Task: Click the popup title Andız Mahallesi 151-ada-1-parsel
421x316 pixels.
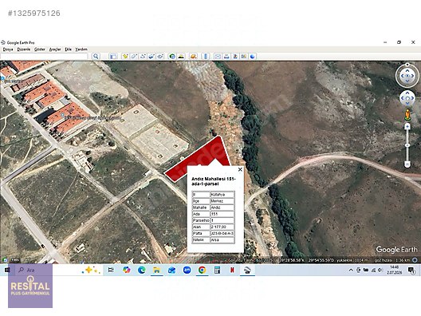Action: click(x=213, y=181)
